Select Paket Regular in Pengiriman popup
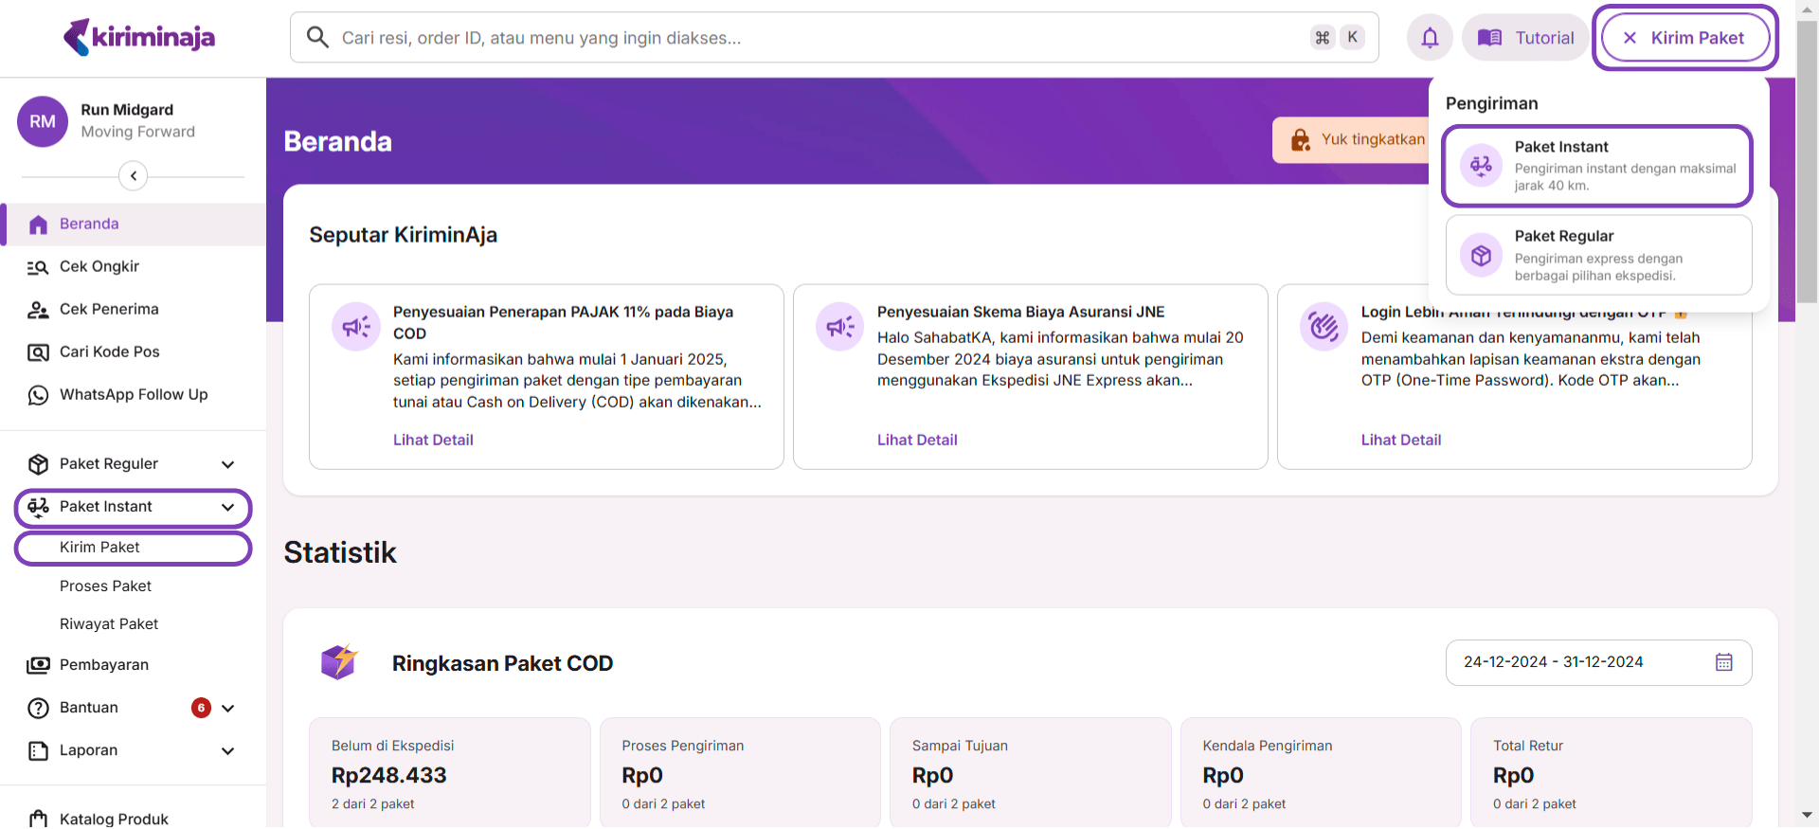 (1598, 256)
